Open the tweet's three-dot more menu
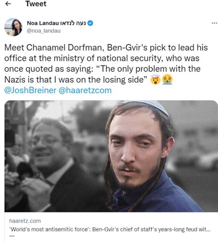 [x=214, y=23]
